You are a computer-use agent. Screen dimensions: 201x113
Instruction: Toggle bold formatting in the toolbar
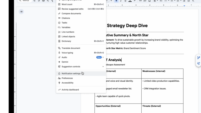pos(116,1)
